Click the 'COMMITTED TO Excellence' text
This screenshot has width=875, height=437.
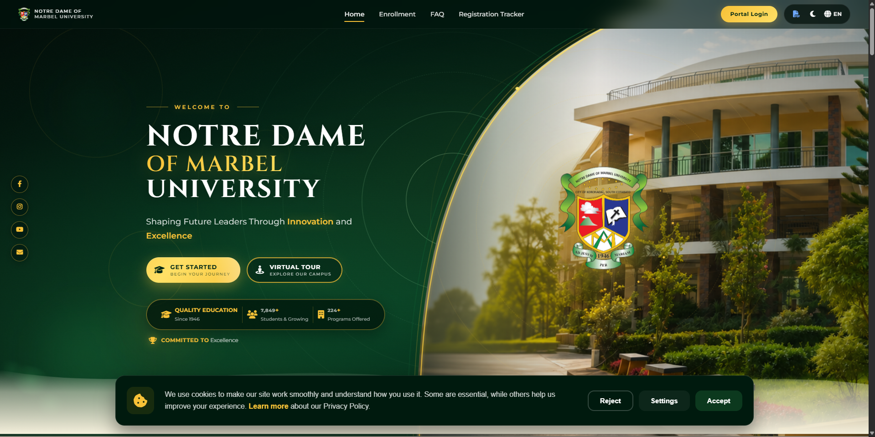click(x=200, y=340)
